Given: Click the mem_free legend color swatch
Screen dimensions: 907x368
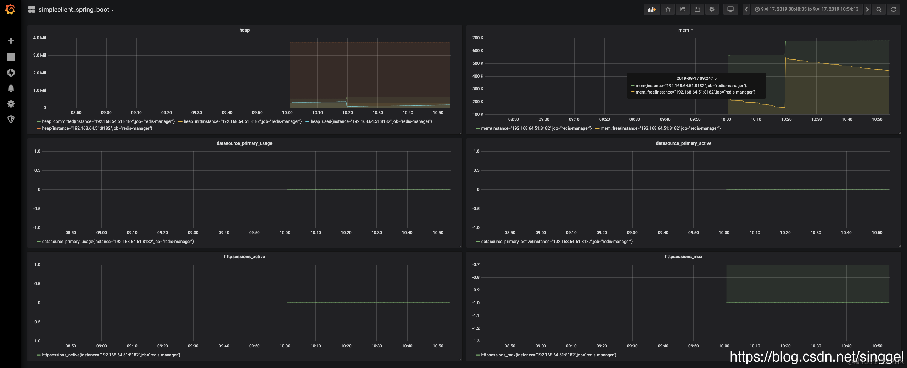Looking at the screenshot, I should (597, 128).
